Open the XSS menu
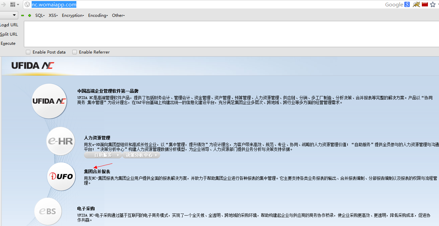Viewport: 439px width, 226px height. click(53, 15)
